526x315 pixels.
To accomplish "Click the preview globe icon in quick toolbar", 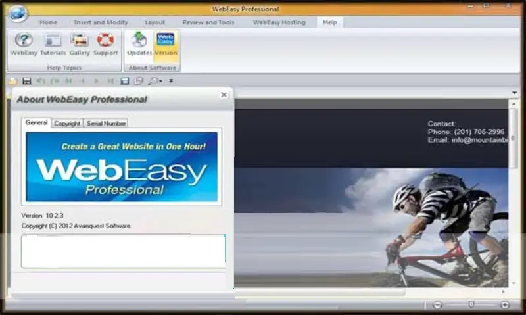I will pyautogui.click(x=139, y=81).
